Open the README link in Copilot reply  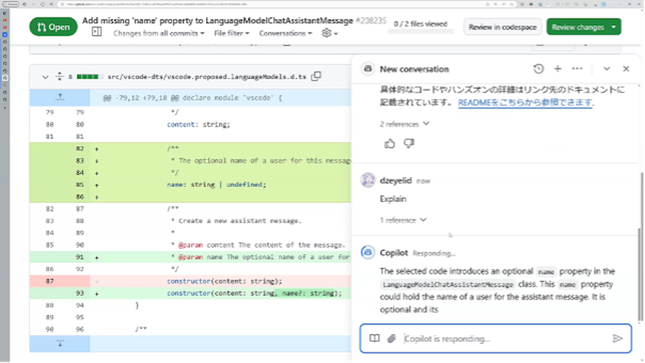(525, 102)
